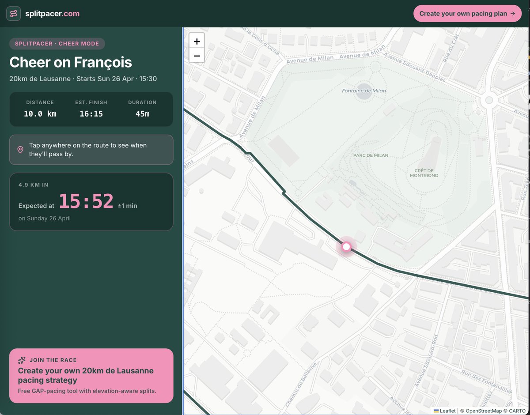Click the 10.0 km distance value
This screenshot has width=530, height=415.
pos(40,114)
